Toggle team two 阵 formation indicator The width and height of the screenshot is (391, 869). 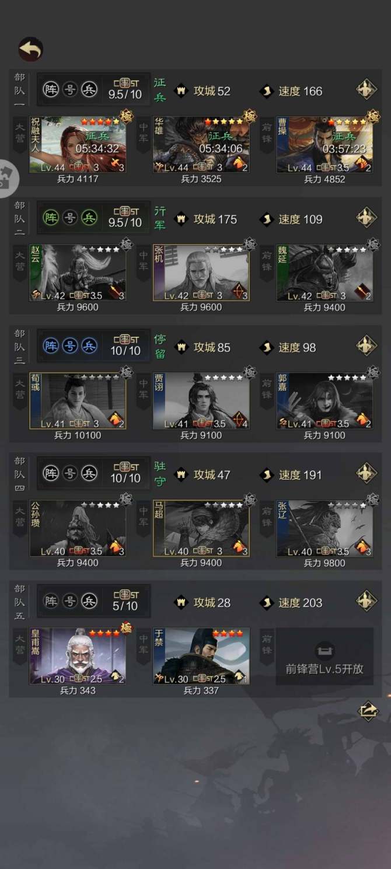pos(51,218)
